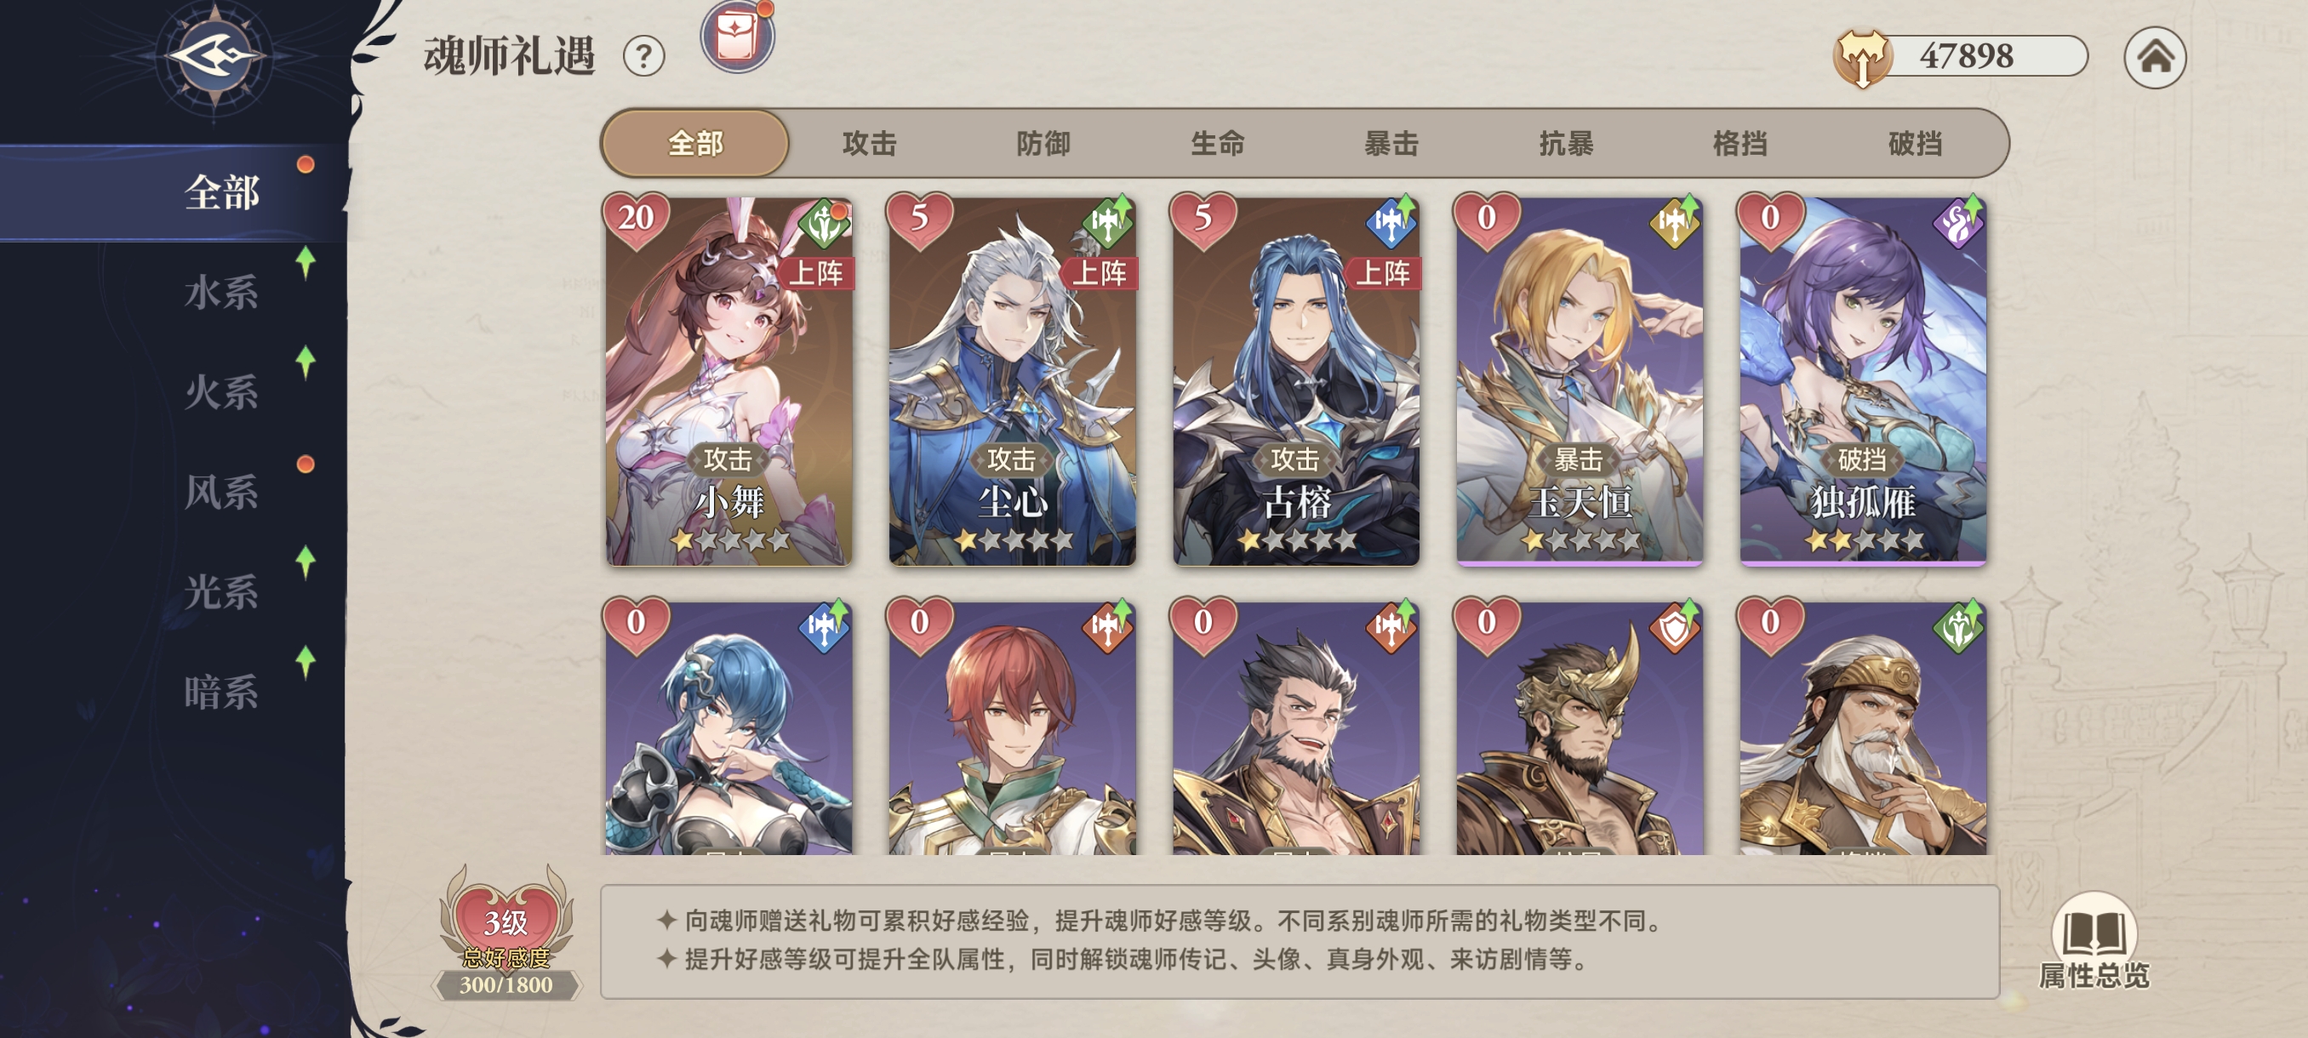Open the red envelope gift icon

[737, 37]
